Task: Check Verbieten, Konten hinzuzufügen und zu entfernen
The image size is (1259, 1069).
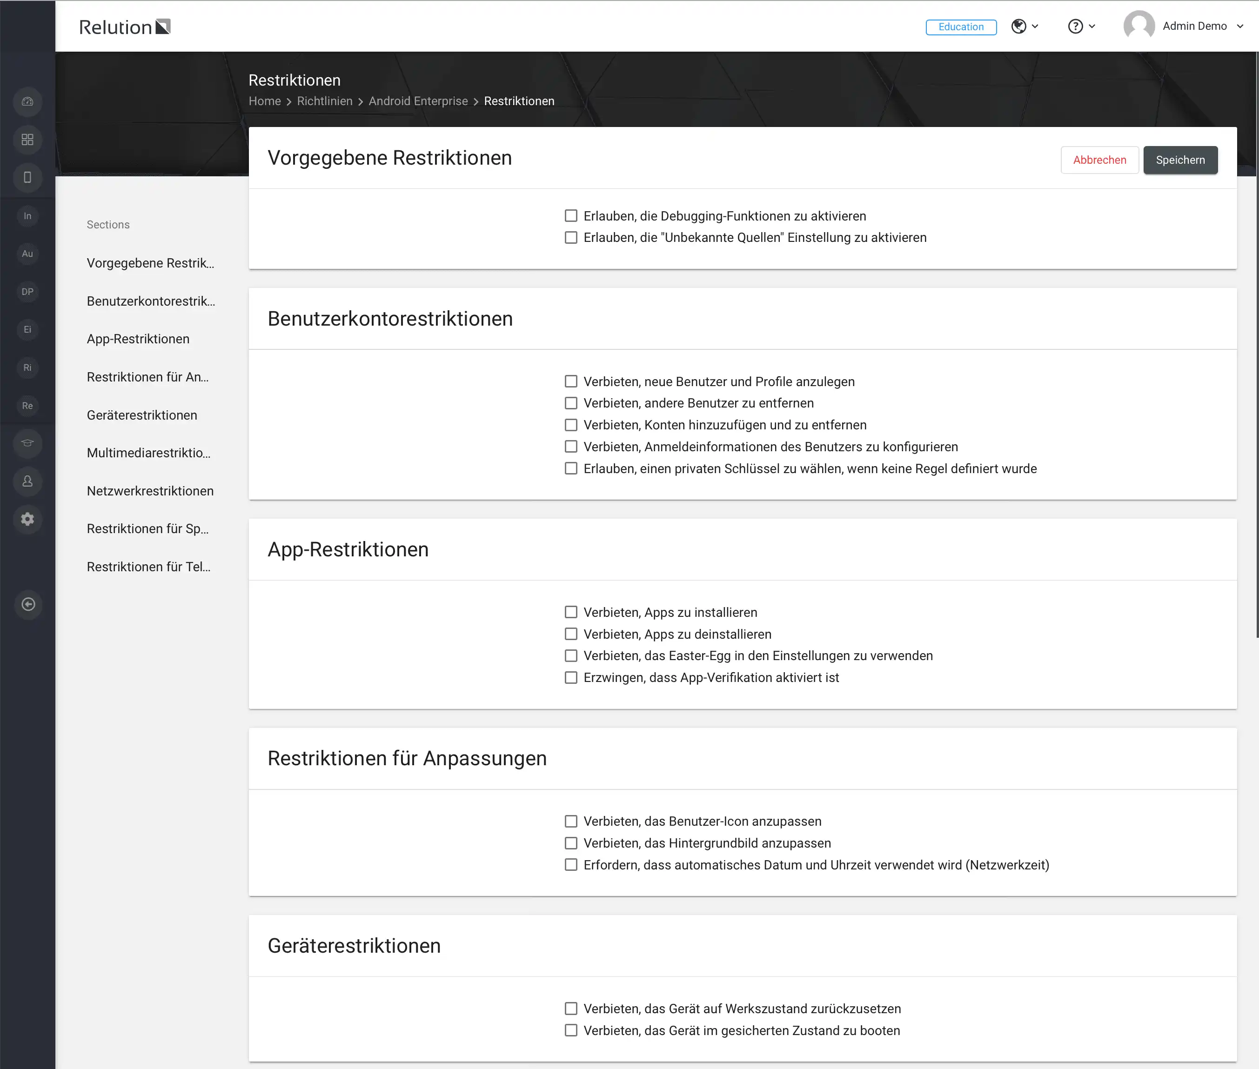Action: click(571, 425)
